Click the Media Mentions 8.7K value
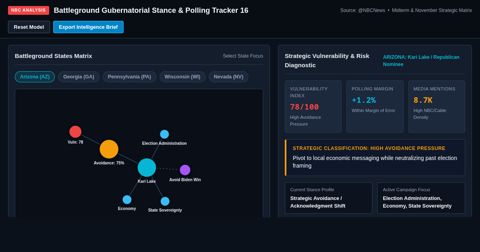 (x=423, y=100)
